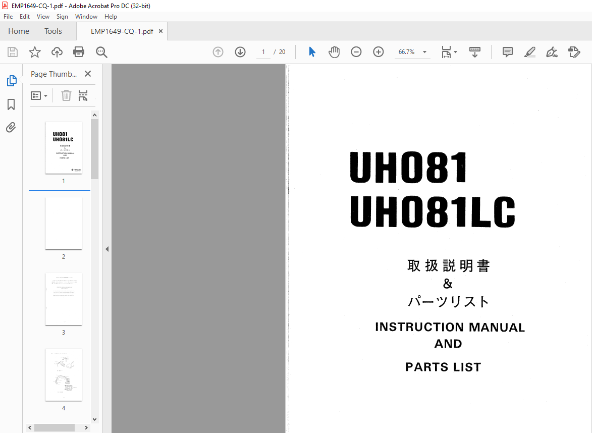Delete selected page with trash icon
This screenshot has width=592, height=433.
(67, 95)
